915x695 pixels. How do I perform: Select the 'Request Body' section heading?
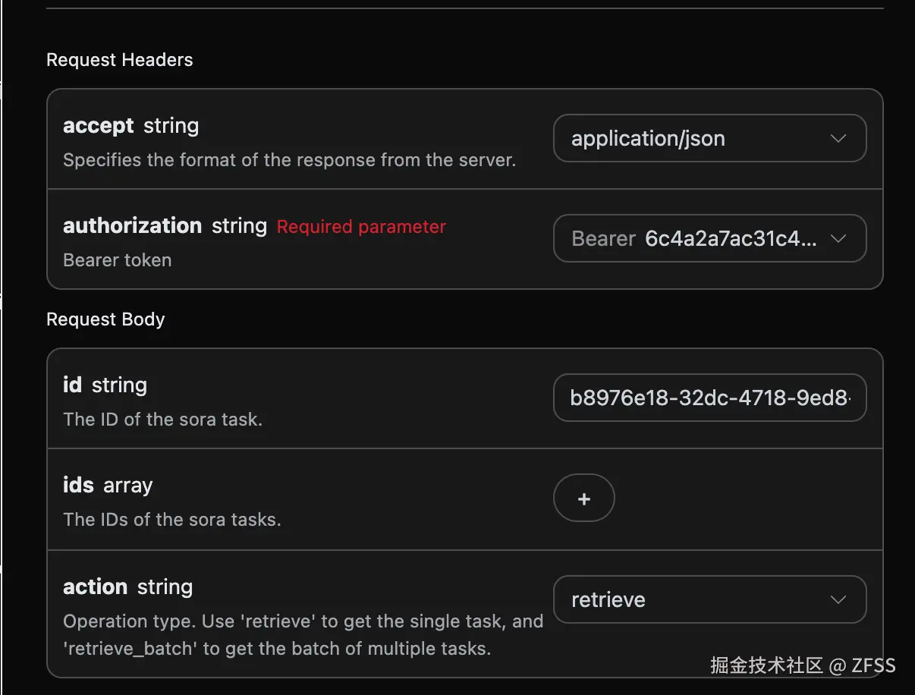(x=105, y=319)
